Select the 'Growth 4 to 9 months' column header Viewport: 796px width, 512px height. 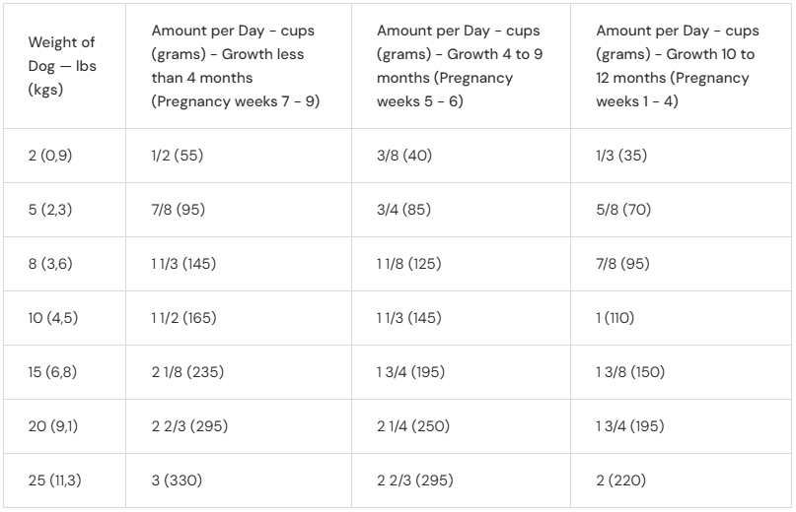460,66
